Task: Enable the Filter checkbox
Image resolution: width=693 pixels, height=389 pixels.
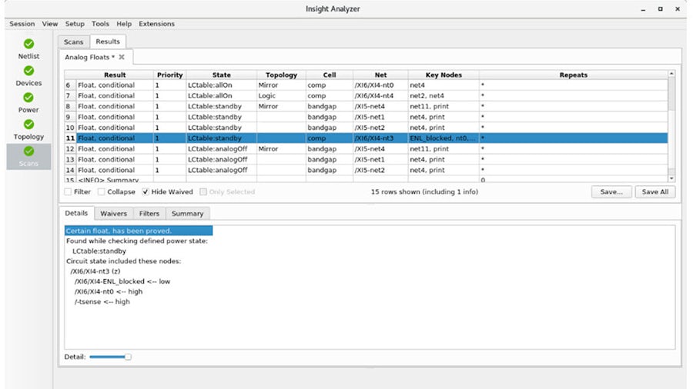Action: (69, 191)
